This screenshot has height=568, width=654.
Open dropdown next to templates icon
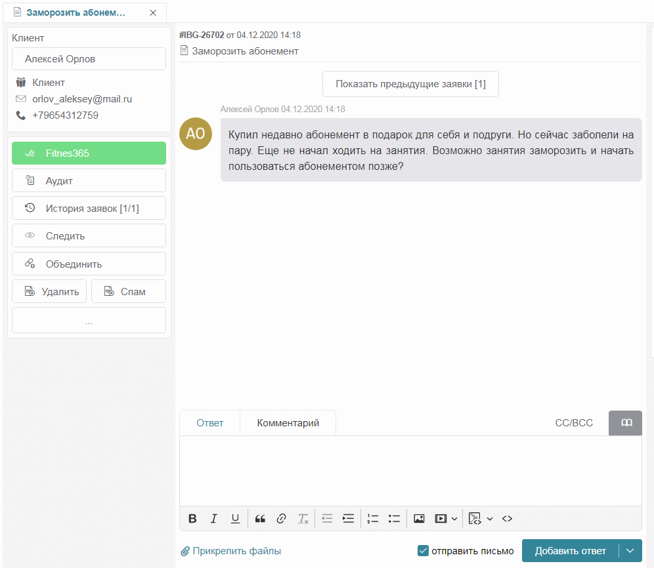tap(490, 518)
